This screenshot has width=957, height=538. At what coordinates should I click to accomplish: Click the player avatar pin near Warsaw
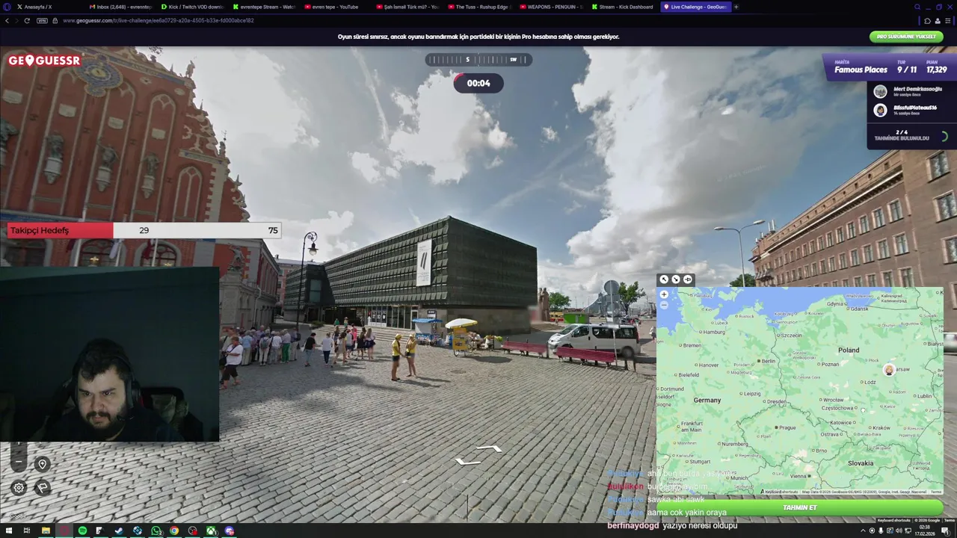coord(888,370)
